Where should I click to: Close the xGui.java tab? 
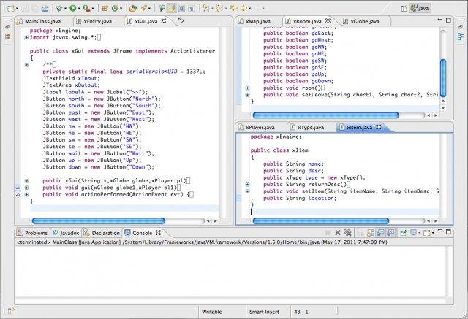tap(164, 21)
